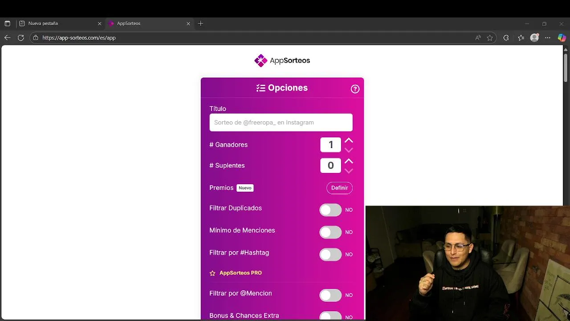This screenshot has width=570, height=321.
Task: Click the Ganadores number field
Action: click(x=330, y=145)
